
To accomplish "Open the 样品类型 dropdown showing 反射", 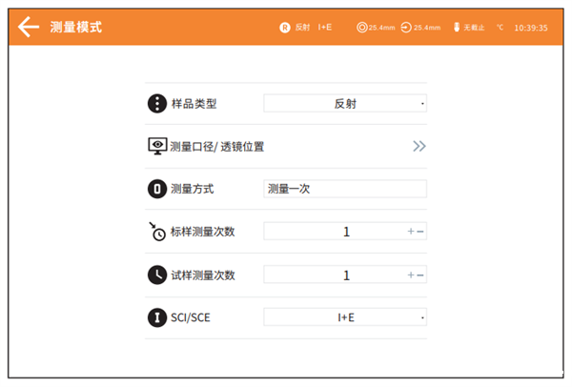I will (x=344, y=104).
